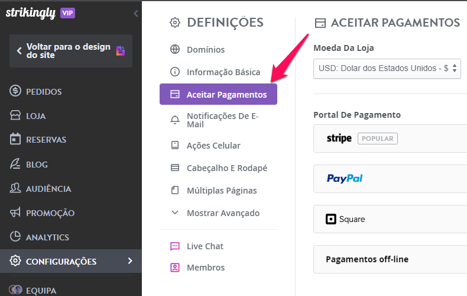Open Pagamentos off-line option
The height and width of the screenshot is (296, 467).
pyautogui.click(x=390, y=259)
